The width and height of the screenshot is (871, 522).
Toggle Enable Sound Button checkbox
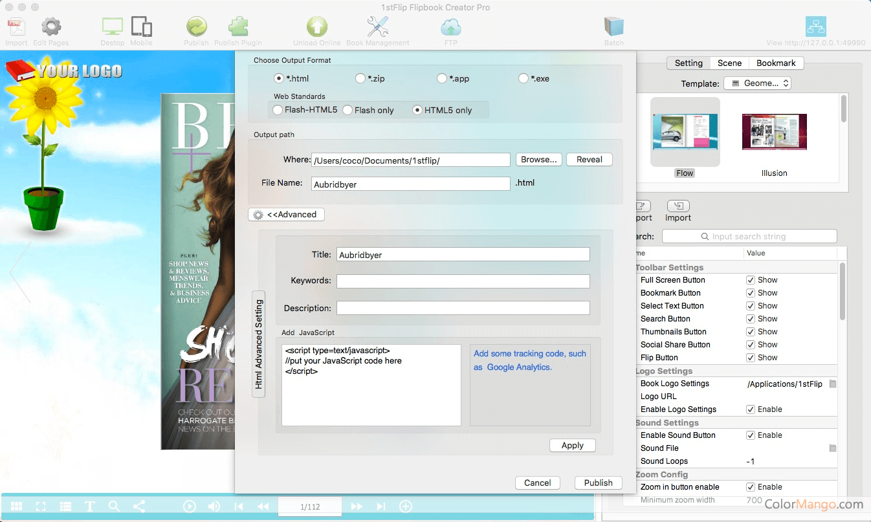pos(751,435)
